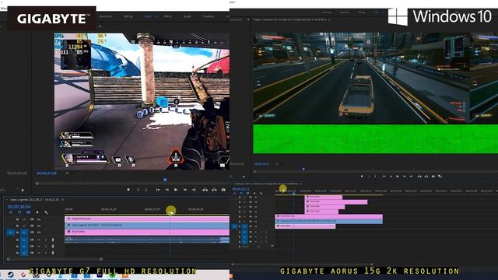The width and height of the screenshot is (498, 280).
Task: Hide bottom video track eye, G7 timeline
Action: pyautogui.click(x=39, y=233)
